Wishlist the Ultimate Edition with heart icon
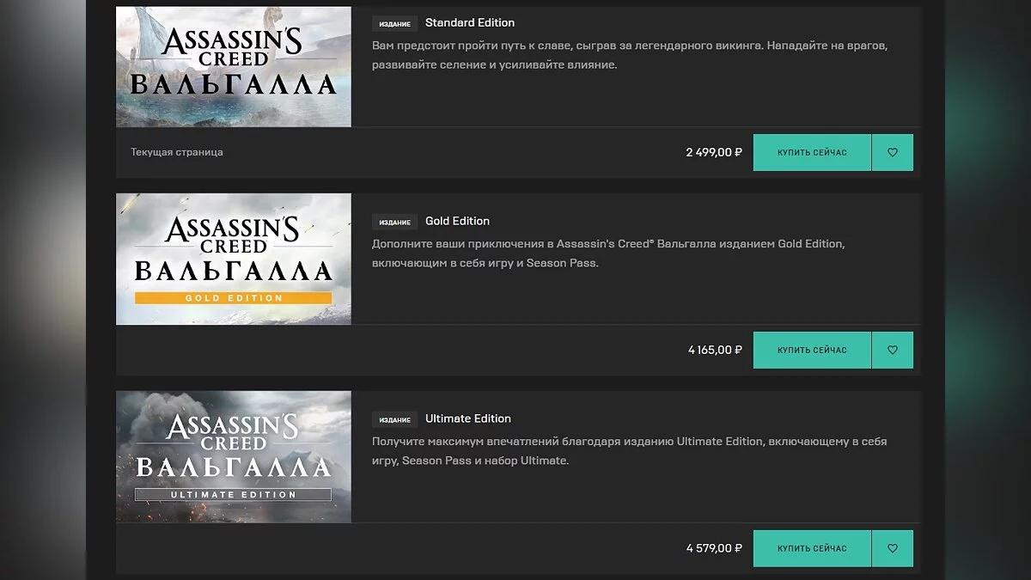Screen dimensions: 1031x580 pos(892,548)
